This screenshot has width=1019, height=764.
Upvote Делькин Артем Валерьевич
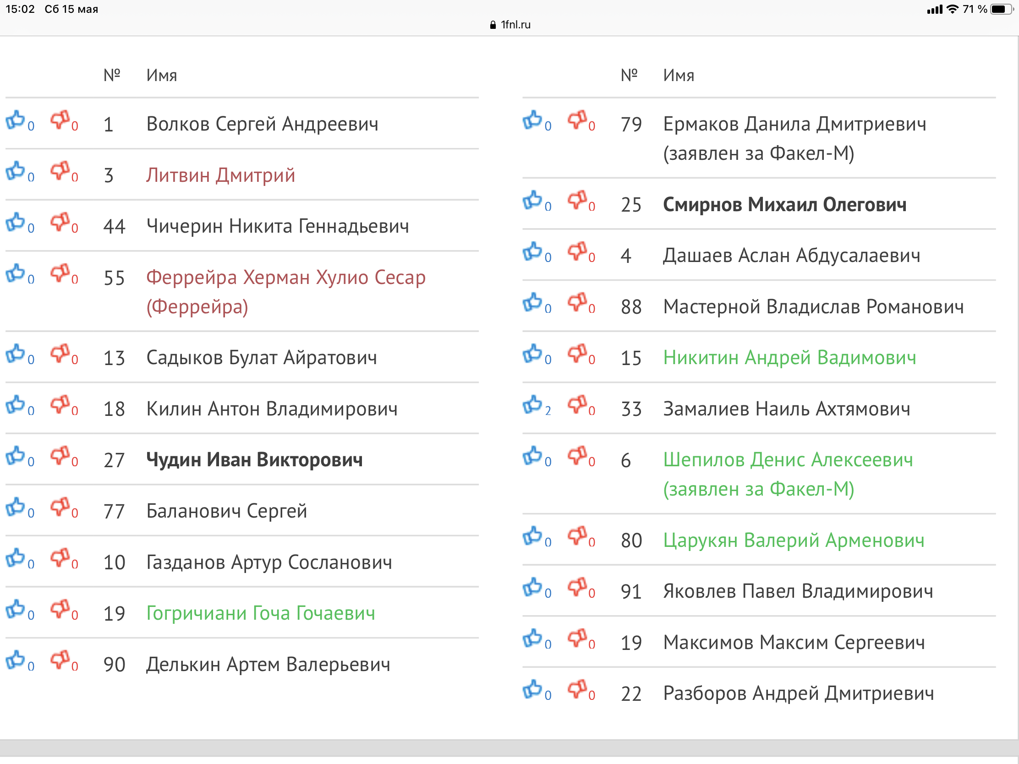pyautogui.click(x=15, y=660)
